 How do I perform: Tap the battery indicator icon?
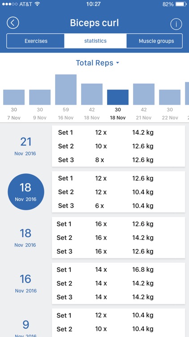tap(181, 4)
